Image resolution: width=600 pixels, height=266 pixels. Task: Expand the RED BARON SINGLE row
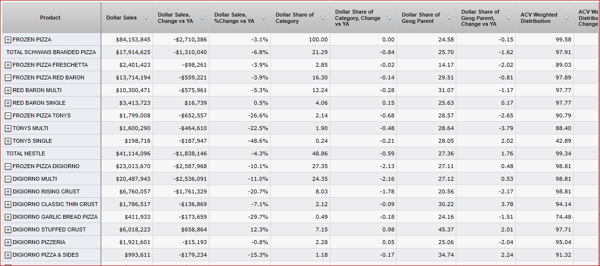[8, 103]
